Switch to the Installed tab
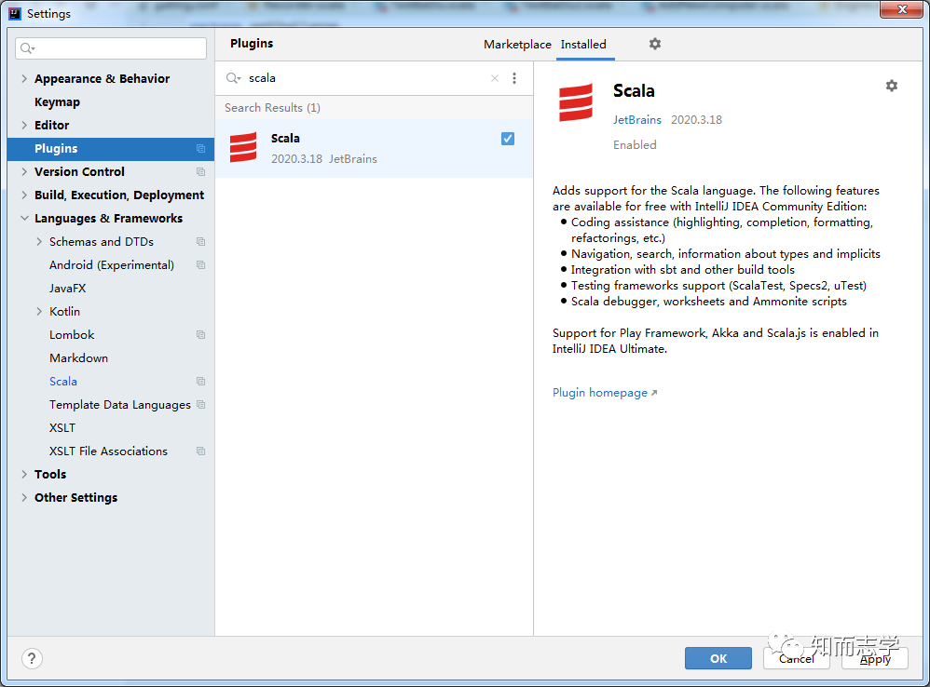The height and width of the screenshot is (687, 930). (583, 45)
